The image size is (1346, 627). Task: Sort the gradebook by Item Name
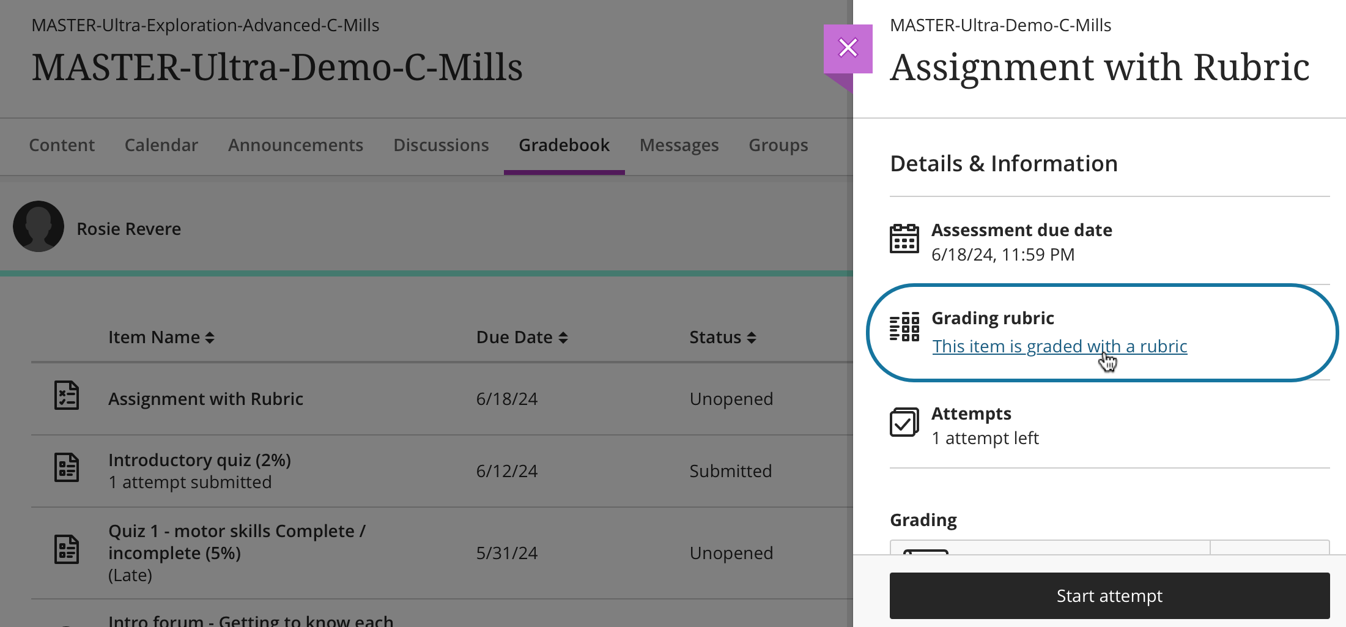[161, 336]
